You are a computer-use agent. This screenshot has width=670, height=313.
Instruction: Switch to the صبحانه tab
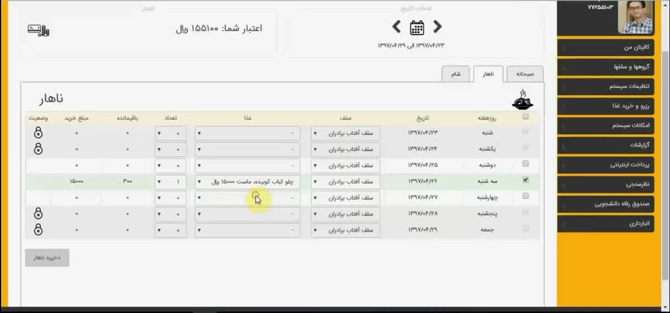[x=525, y=74]
